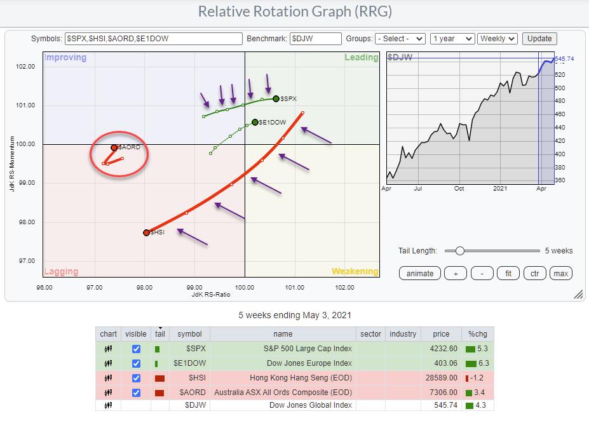Uncheck $SPX visible checkbox
This screenshot has width=589, height=423.
tap(136, 349)
